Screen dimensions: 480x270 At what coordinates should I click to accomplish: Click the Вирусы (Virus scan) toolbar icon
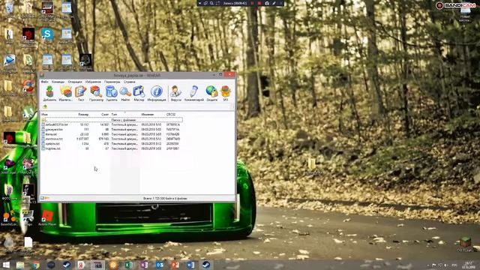pos(175,93)
